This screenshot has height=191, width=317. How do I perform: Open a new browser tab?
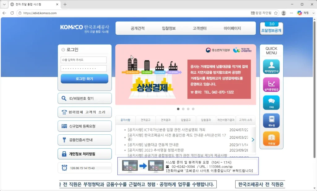[65, 4]
